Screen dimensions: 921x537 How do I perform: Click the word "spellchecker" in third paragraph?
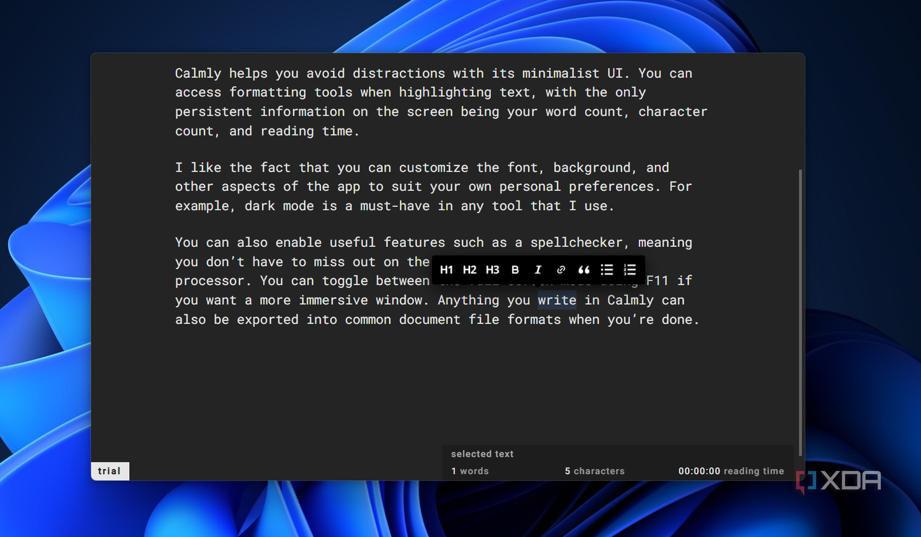pyautogui.click(x=577, y=242)
